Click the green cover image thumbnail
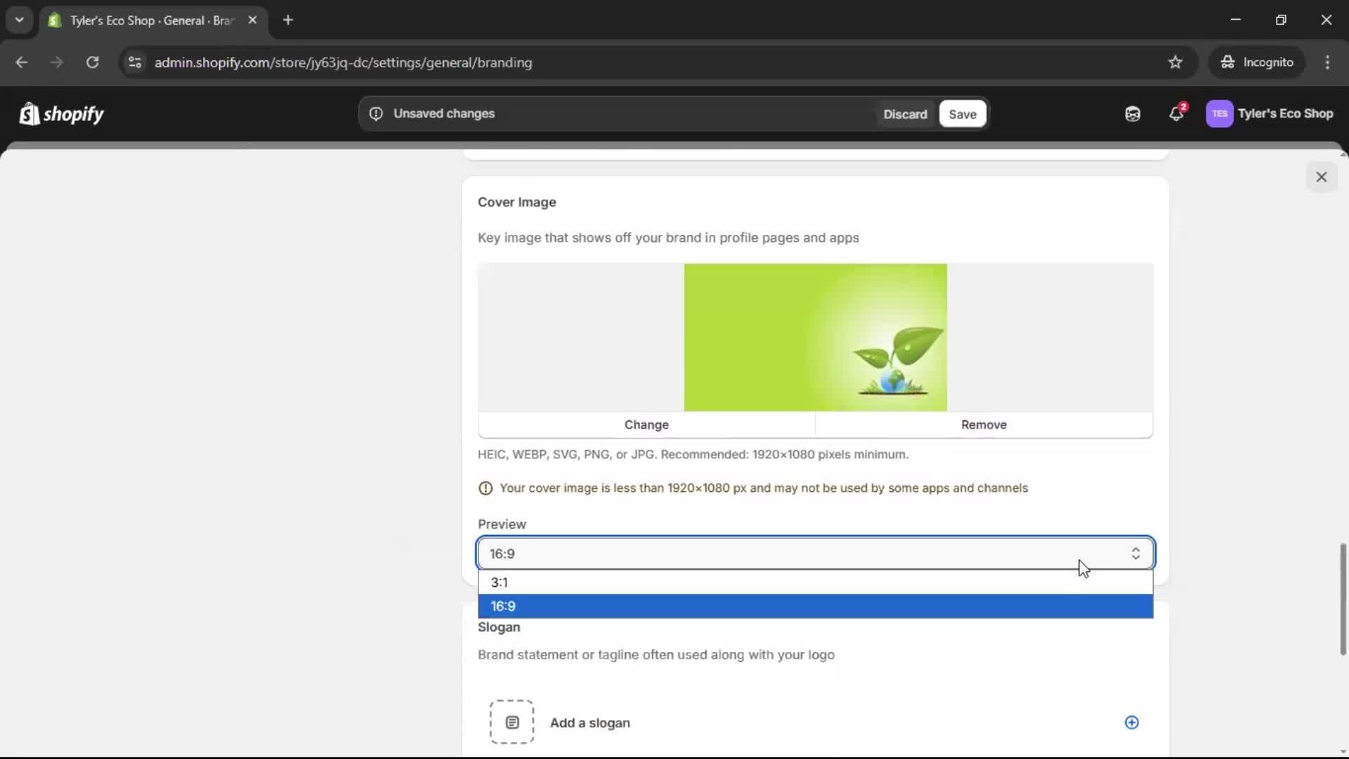Image resolution: width=1349 pixels, height=759 pixels. click(815, 337)
